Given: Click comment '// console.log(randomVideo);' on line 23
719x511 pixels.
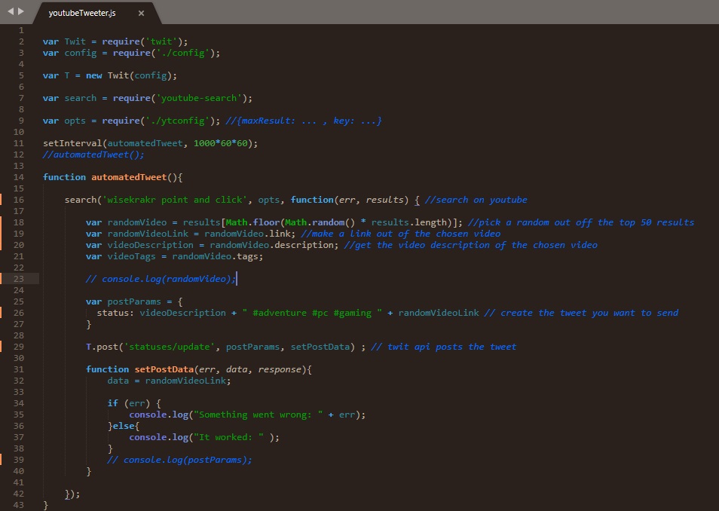Looking at the screenshot, I should click(x=161, y=279).
